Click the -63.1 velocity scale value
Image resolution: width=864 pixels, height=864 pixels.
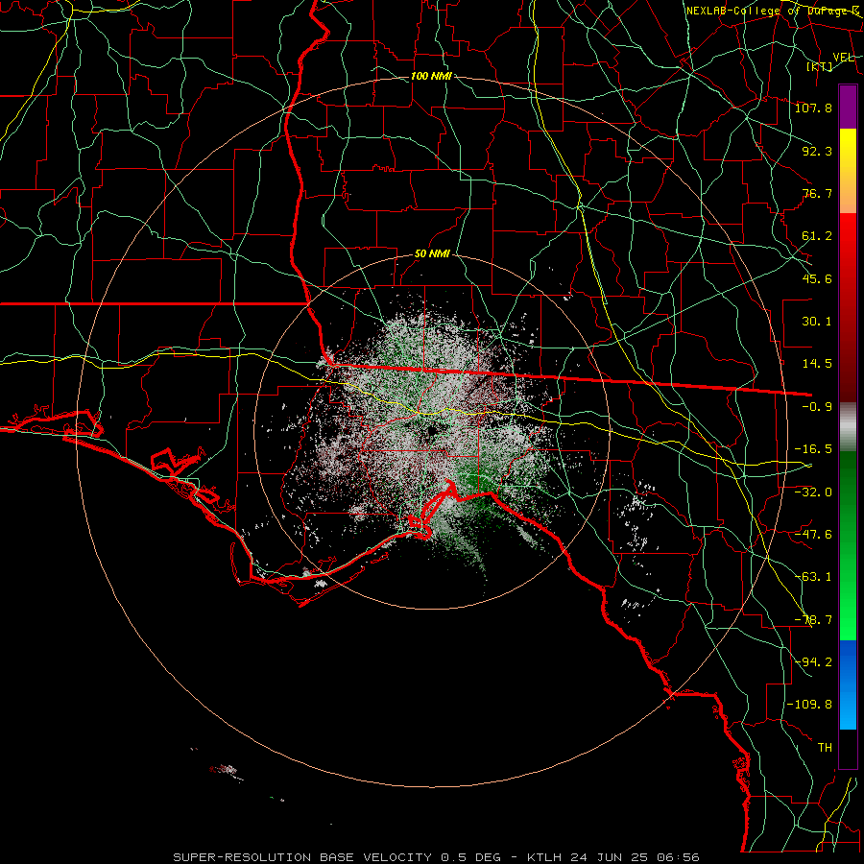coord(813,577)
